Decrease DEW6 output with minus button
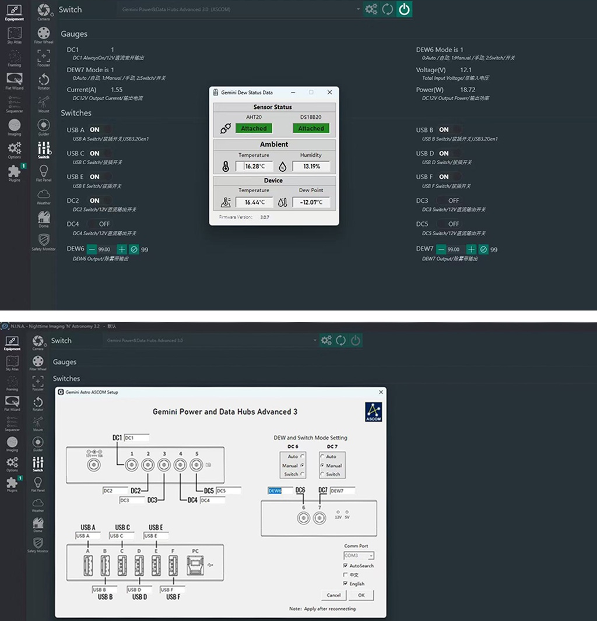The image size is (597, 621). [92, 249]
